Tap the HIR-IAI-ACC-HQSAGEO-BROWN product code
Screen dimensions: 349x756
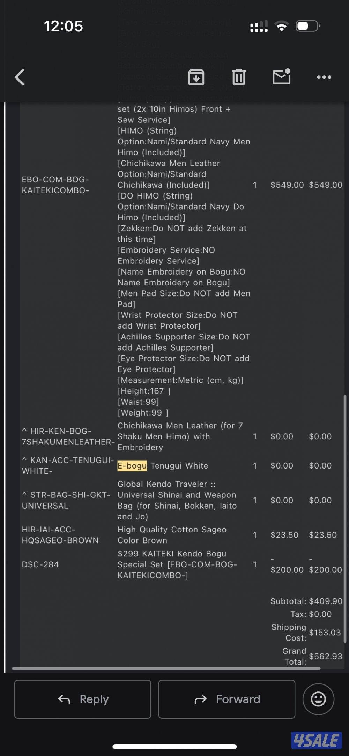(x=60, y=535)
